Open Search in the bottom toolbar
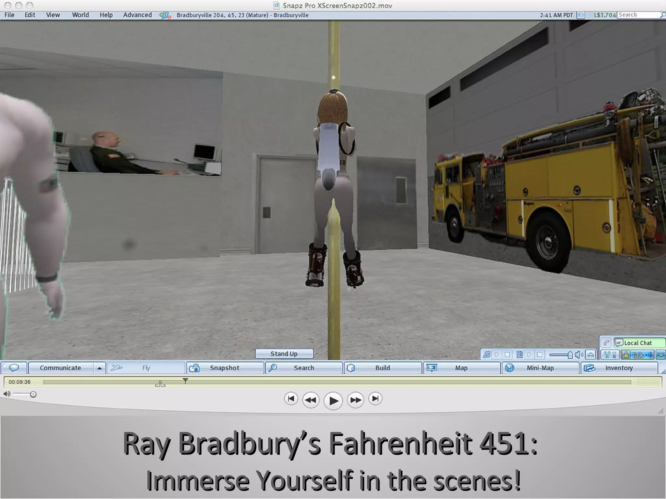 click(x=304, y=368)
